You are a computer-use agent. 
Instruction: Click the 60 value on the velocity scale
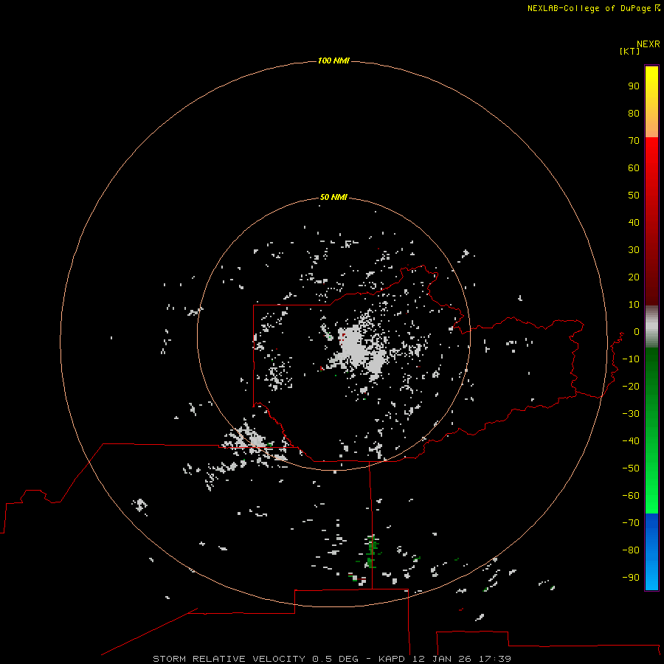pyautogui.click(x=634, y=168)
